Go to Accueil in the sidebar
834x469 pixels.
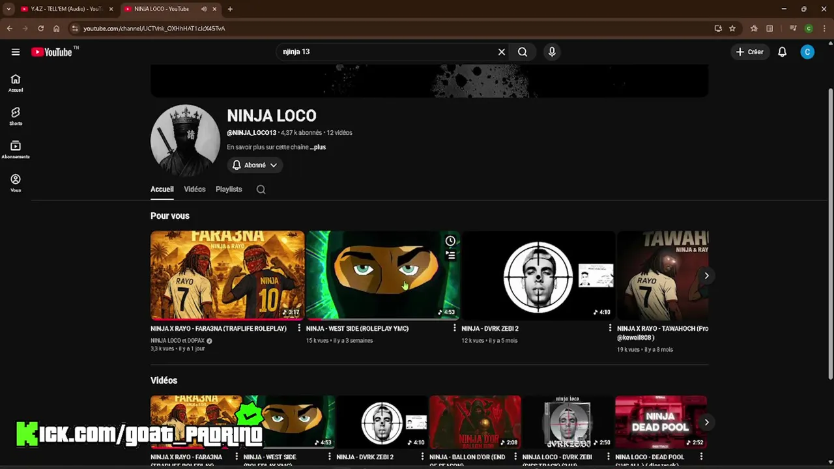(16, 83)
